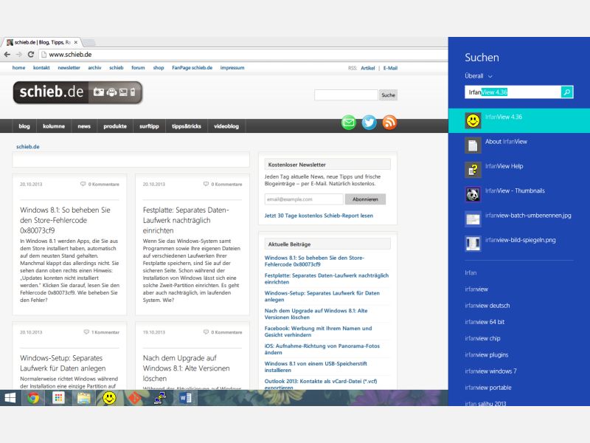Open the network connection taskbar app
This screenshot has height=443, width=590.
[160, 398]
